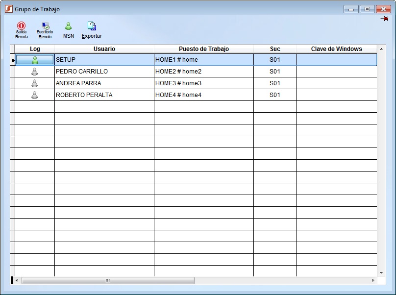Click the gray user icon for ANDREA PARRA

click(x=34, y=83)
